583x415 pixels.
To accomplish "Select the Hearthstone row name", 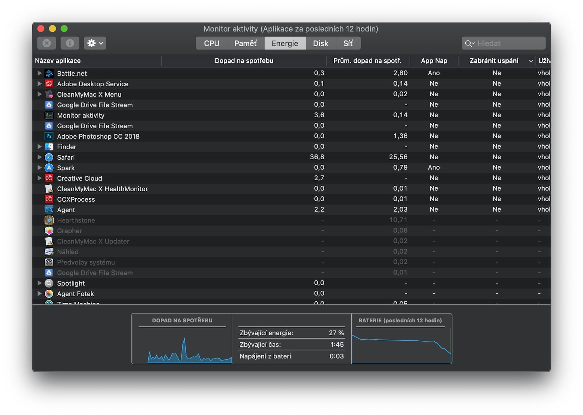I will (76, 220).
